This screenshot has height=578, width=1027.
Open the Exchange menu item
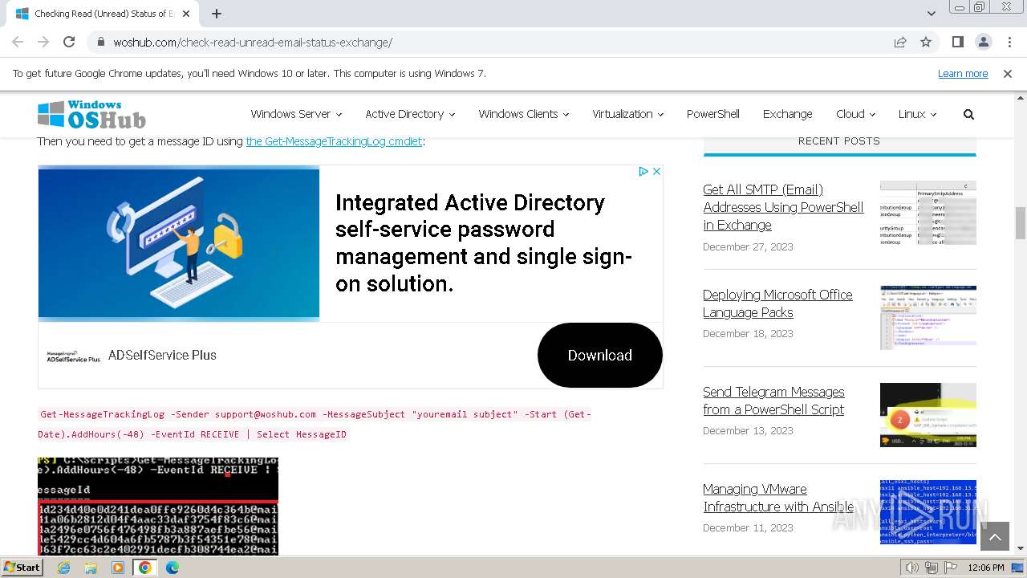point(788,114)
